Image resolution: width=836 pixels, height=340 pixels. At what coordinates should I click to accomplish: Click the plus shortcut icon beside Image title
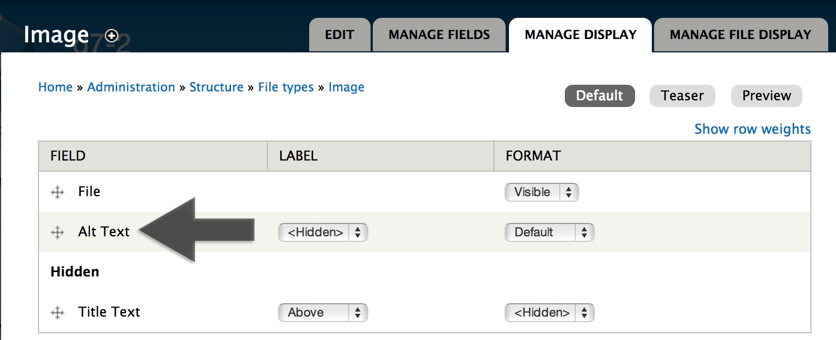112,36
